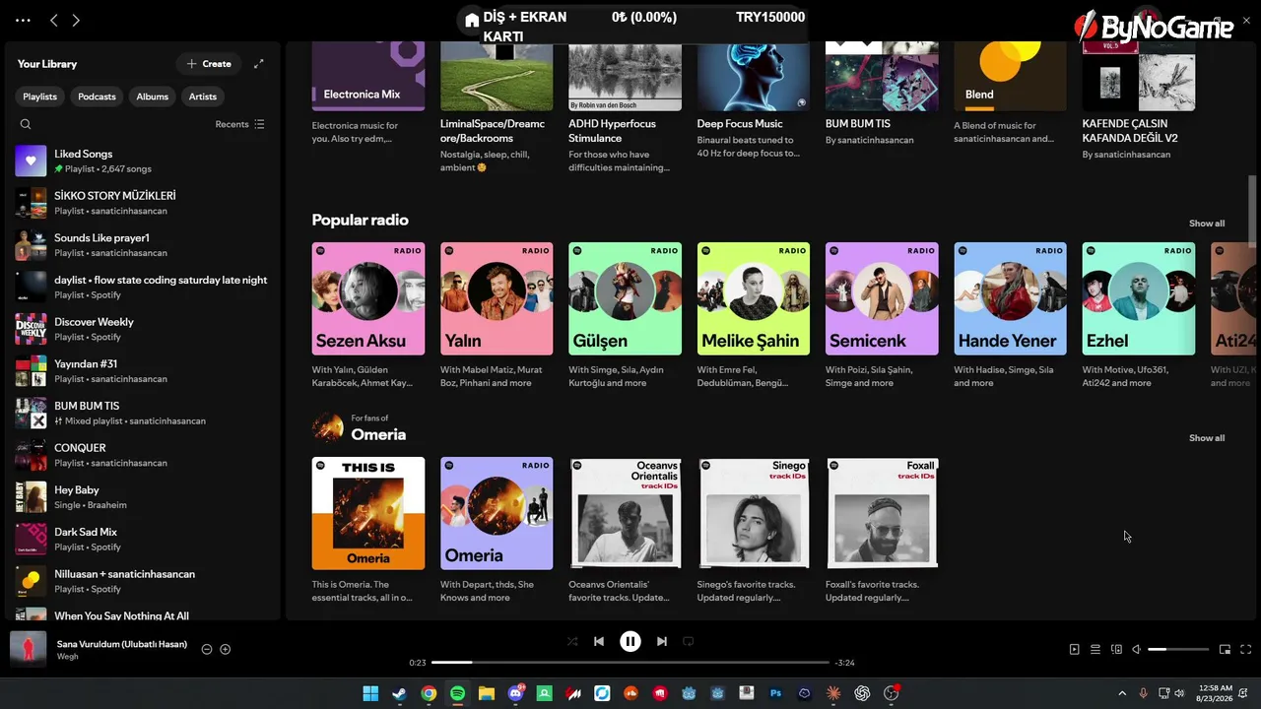
Task: Open Omeria radio card
Action: tap(497, 530)
